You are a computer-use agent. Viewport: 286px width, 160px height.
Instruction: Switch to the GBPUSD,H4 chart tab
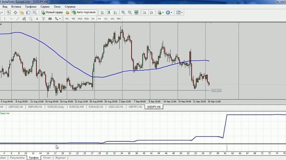(x=16, y=107)
